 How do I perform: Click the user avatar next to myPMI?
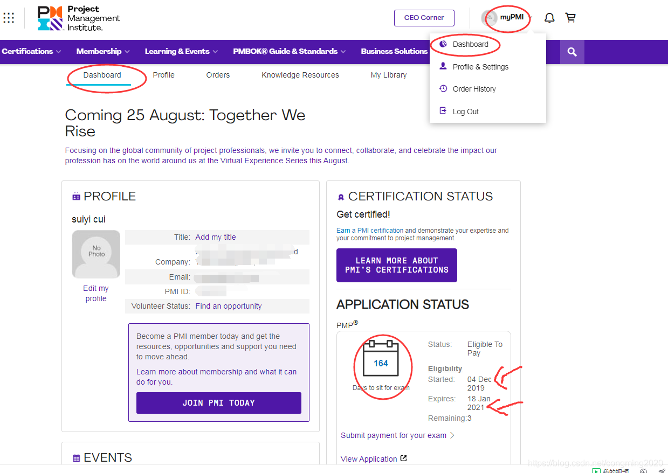pos(490,18)
